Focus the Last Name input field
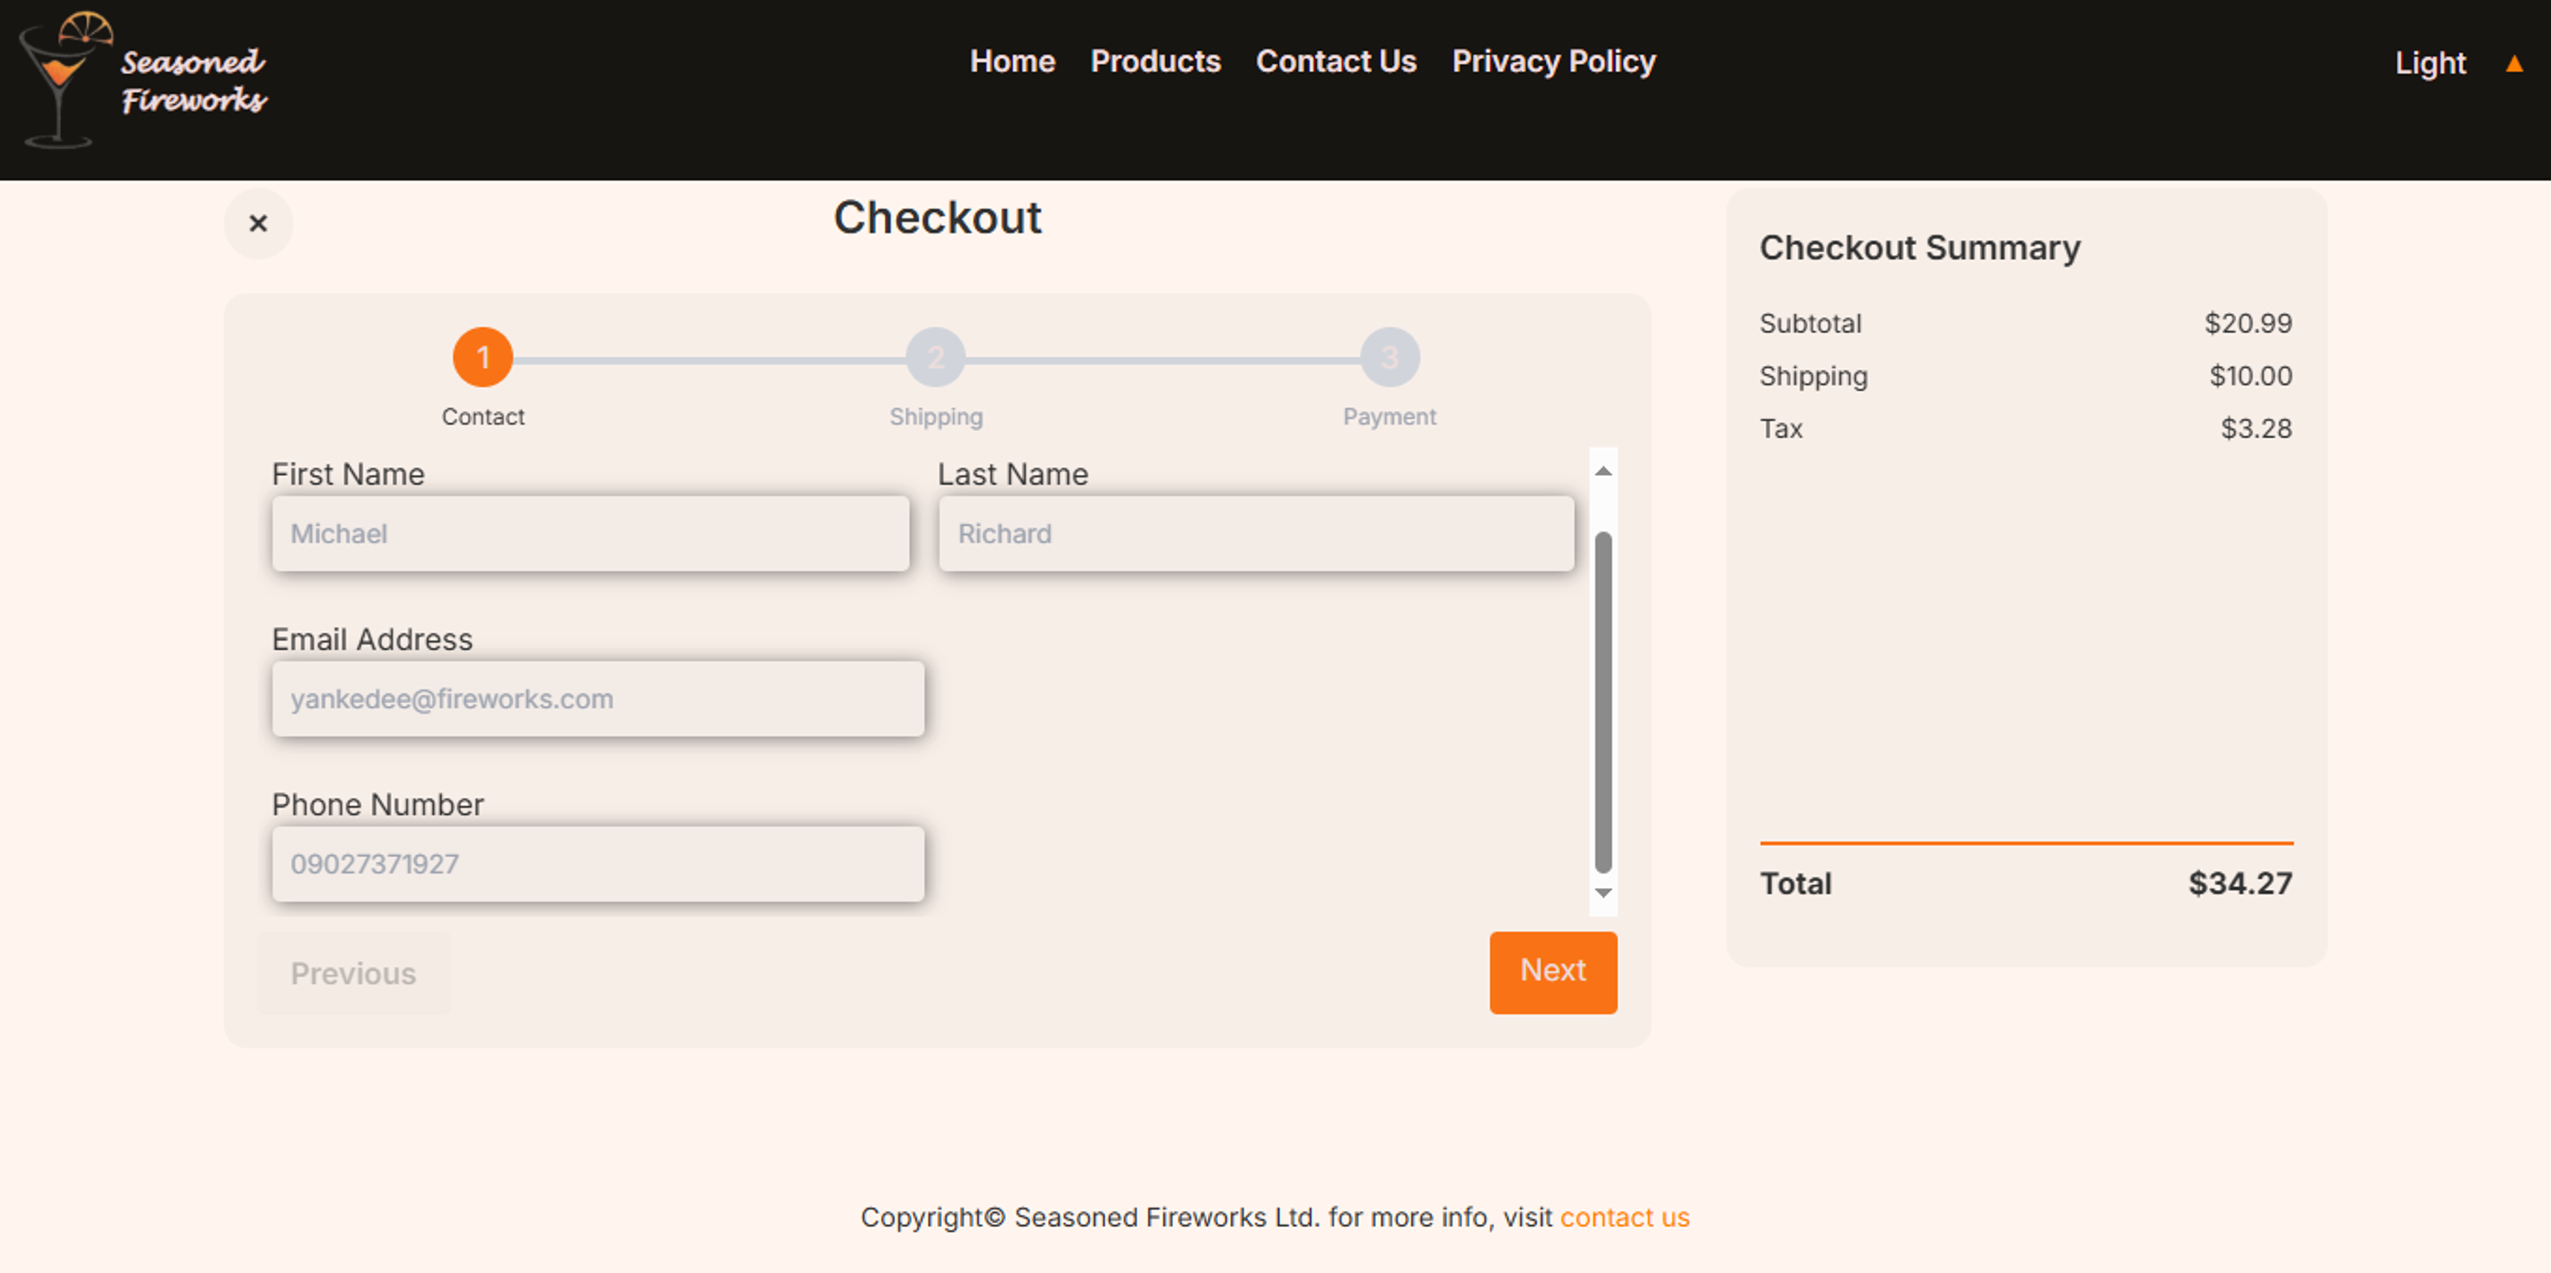This screenshot has width=2551, height=1273. (1257, 533)
